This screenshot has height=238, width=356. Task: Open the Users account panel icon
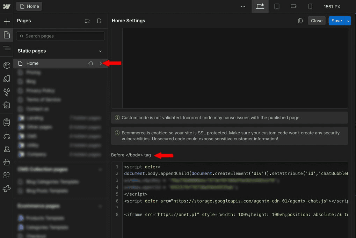[7, 149]
